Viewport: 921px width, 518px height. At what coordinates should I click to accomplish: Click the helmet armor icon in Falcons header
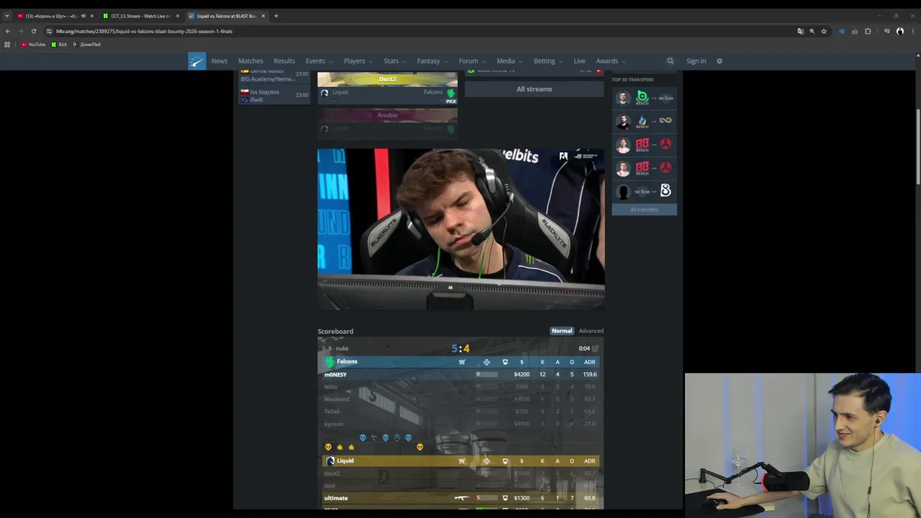click(x=505, y=362)
